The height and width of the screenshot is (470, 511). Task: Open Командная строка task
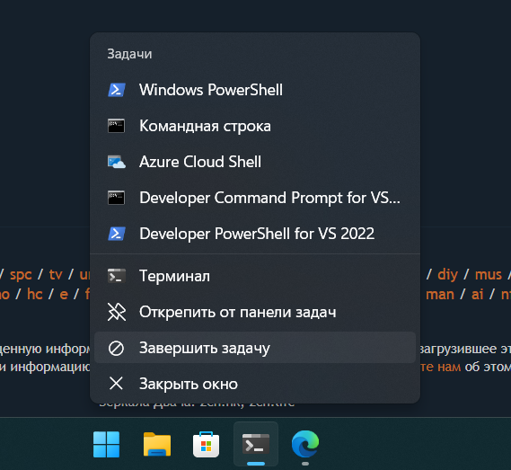pyautogui.click(x=255, y=126)
